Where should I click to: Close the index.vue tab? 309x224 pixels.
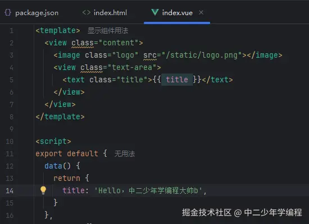201,12
